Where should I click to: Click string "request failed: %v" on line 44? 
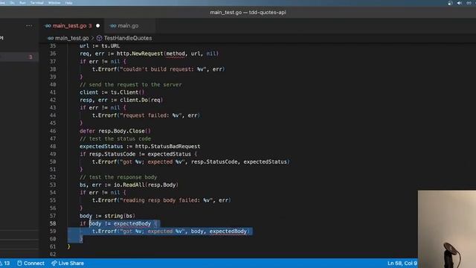[150, 115]
